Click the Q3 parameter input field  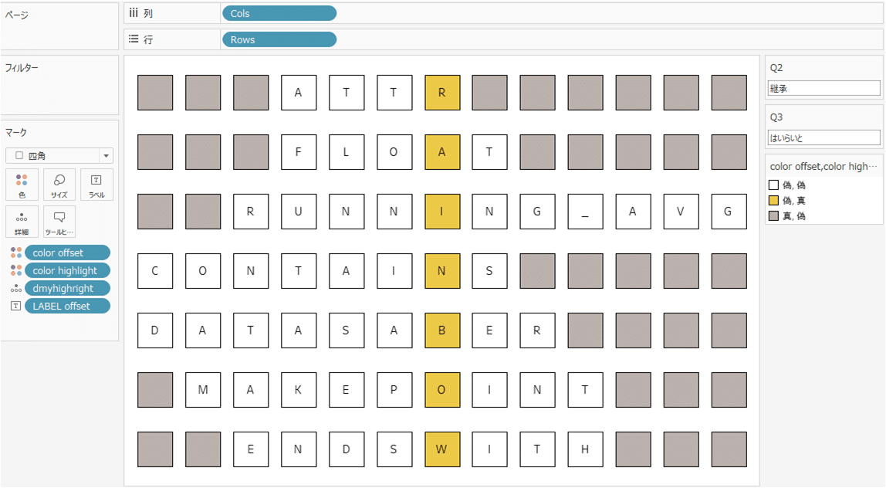(x=823, y=137)
